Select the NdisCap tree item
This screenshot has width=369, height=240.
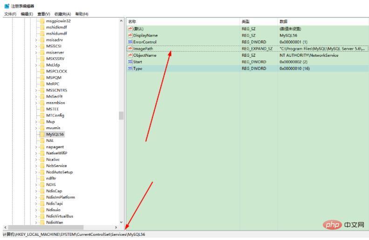(x=54, y=191)
